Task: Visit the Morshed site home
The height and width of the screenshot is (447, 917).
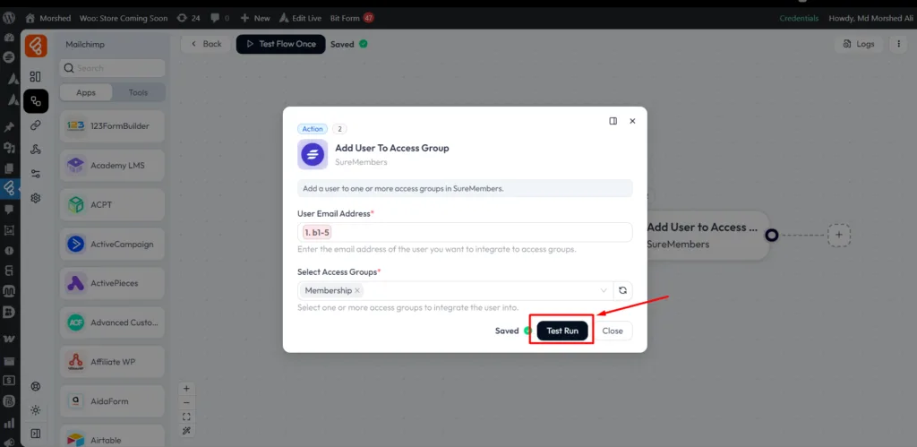Action: [x=48, y=18]
